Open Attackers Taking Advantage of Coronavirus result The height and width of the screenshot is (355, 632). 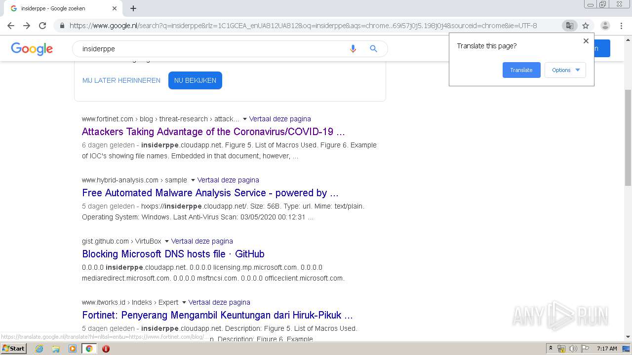point(213,132)
